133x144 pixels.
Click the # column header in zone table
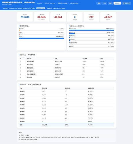coord(20,58)
